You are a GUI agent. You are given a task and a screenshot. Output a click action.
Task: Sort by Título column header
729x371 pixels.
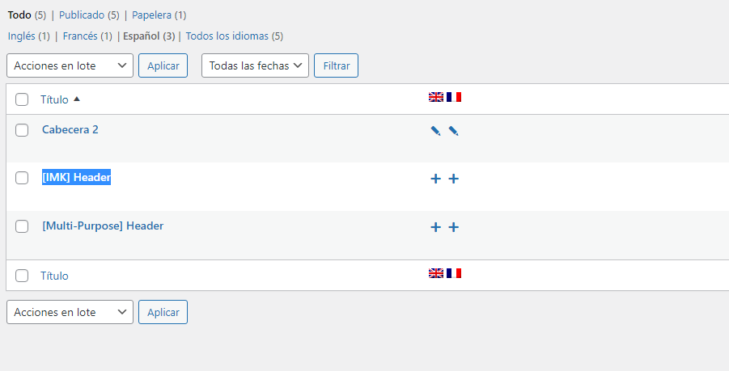[x=55, y=99]
